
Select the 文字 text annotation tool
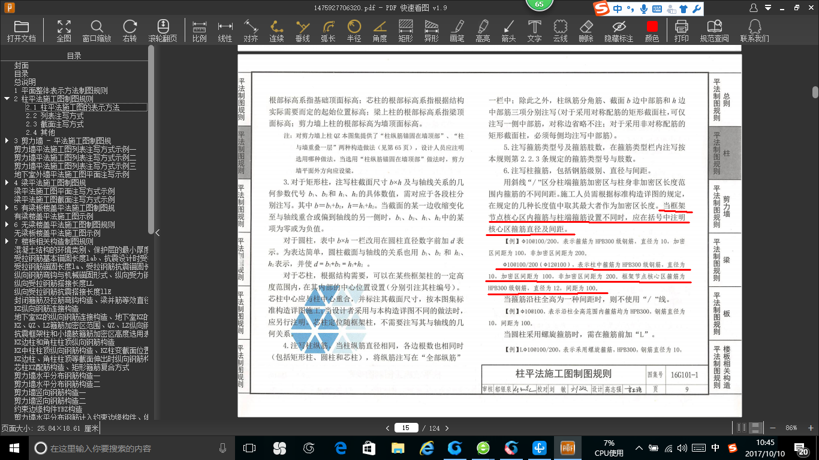click(534, 31)
